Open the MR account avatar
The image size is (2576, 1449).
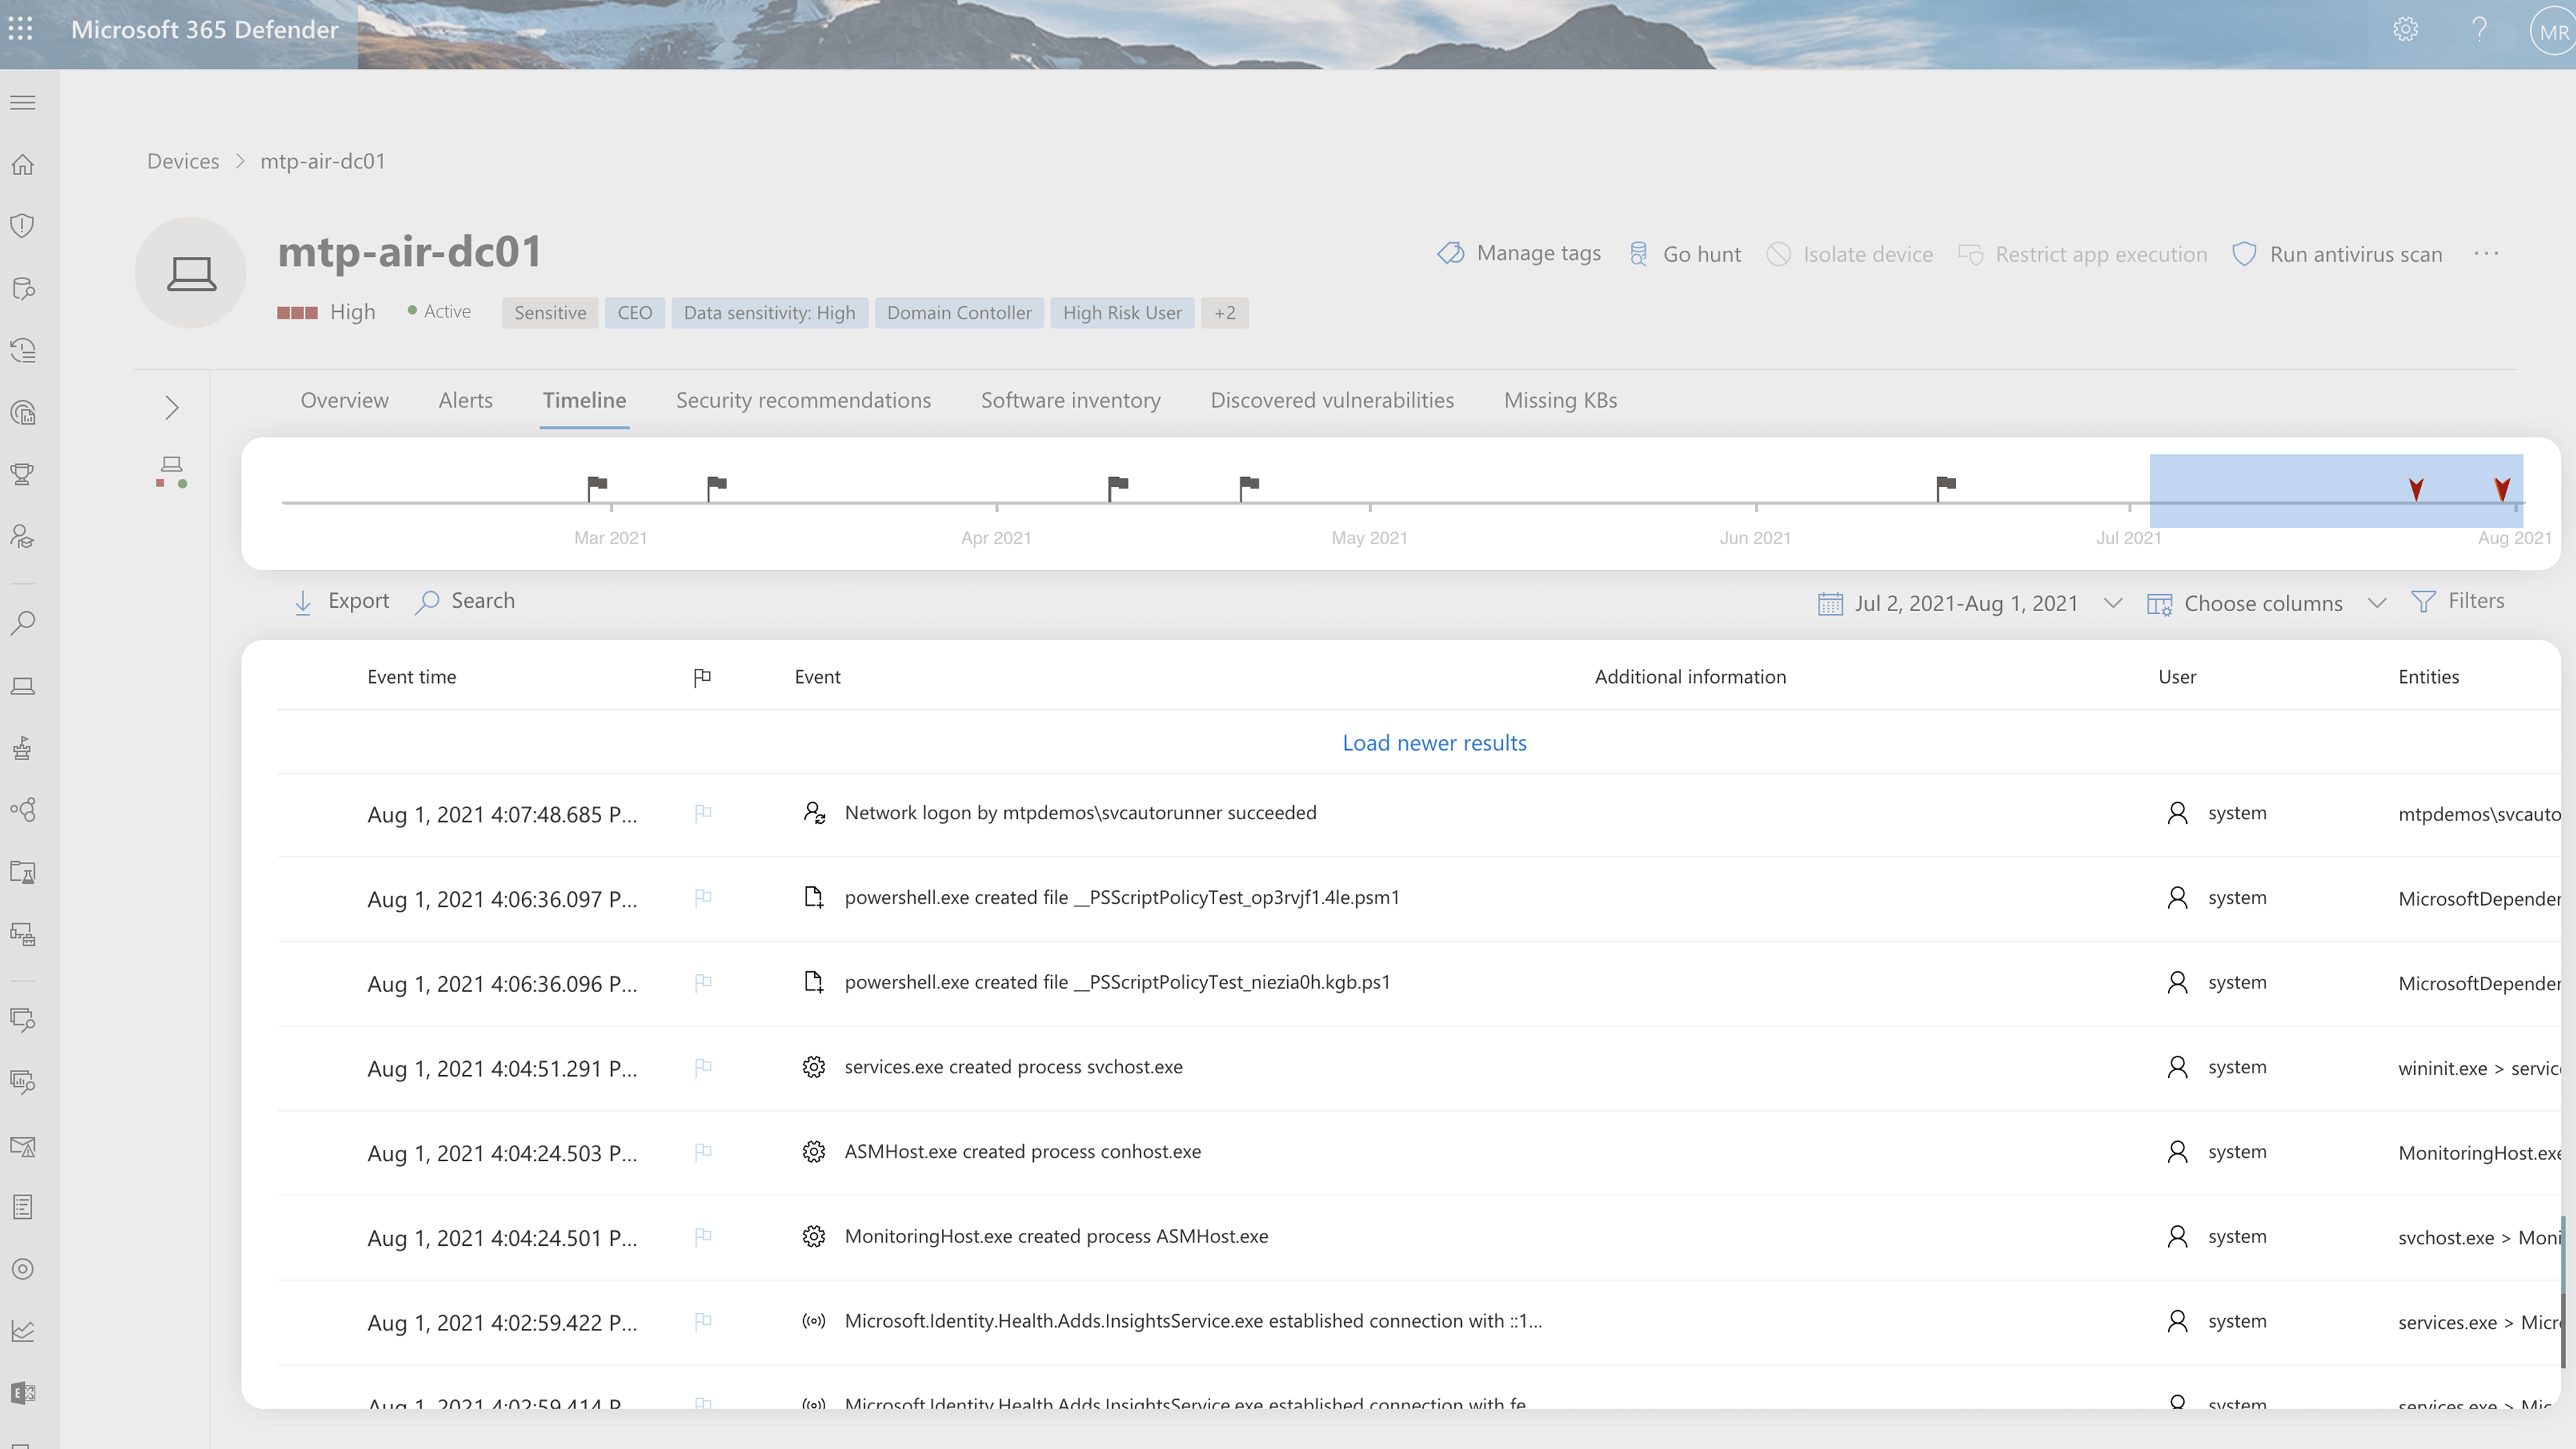tap(2553, 32)
